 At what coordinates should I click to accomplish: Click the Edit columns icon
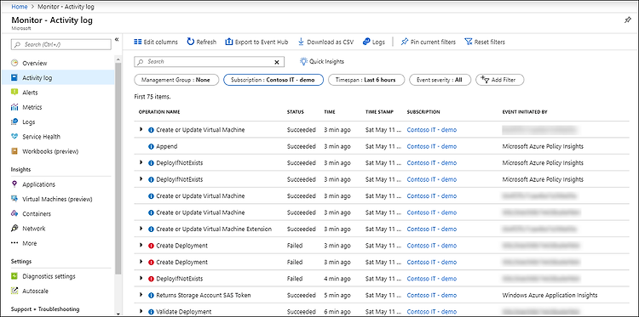pyautogui.click(x=138, y=42)
